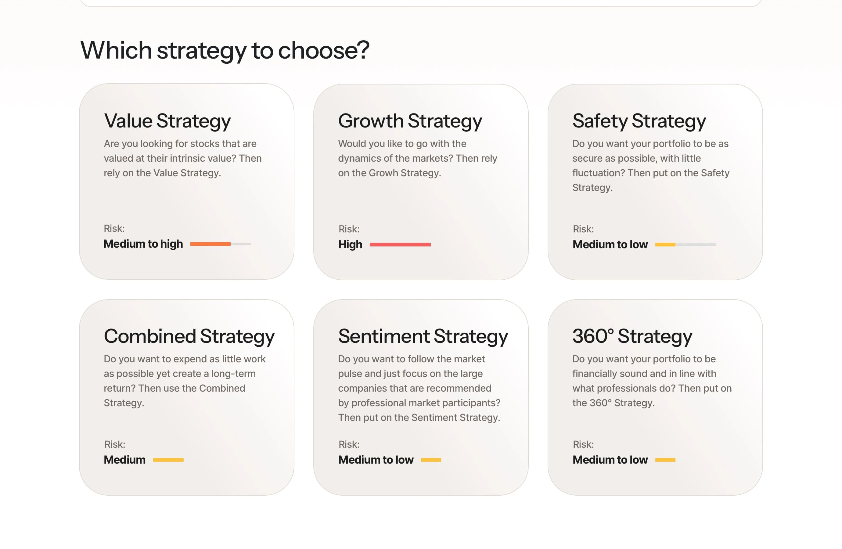Click the "Medium to high" risk label
The width and height of the screenshot is (842, 549).
pyautogui.click(x=143, y=244)
